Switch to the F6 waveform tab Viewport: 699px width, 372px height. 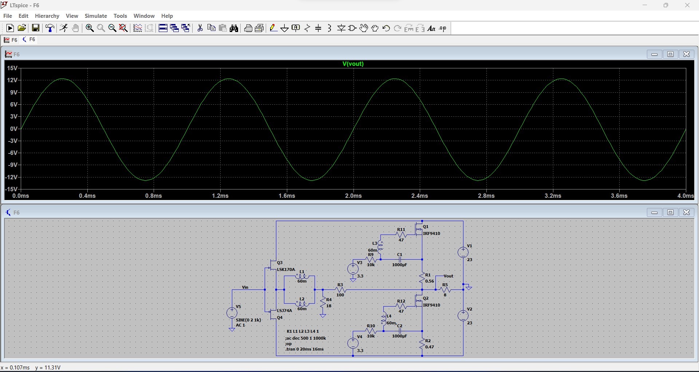coord(11,40)
